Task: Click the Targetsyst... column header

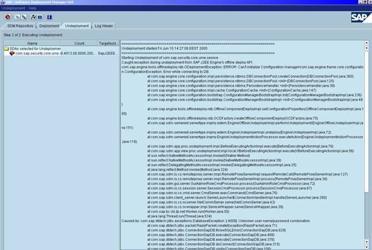Action: [107, 43]
